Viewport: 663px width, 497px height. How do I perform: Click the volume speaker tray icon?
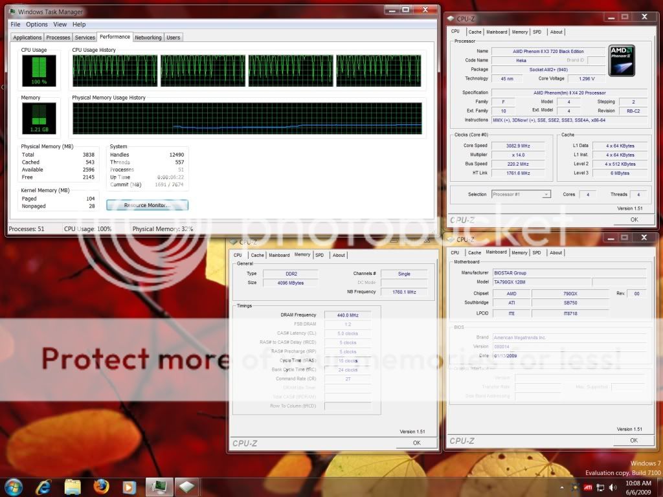click(x=612, y=487)
